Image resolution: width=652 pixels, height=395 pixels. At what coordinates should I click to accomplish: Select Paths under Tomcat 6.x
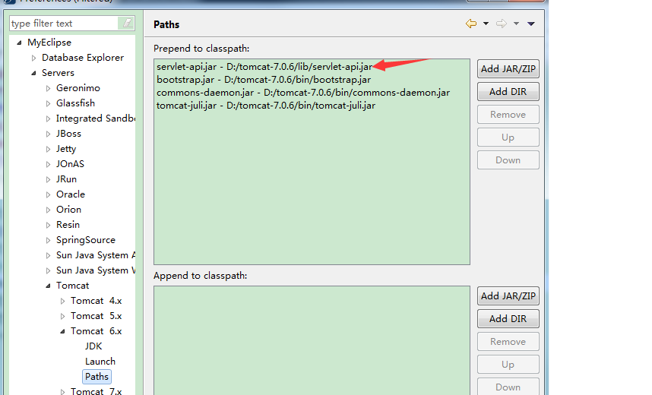tap(97, 377)
